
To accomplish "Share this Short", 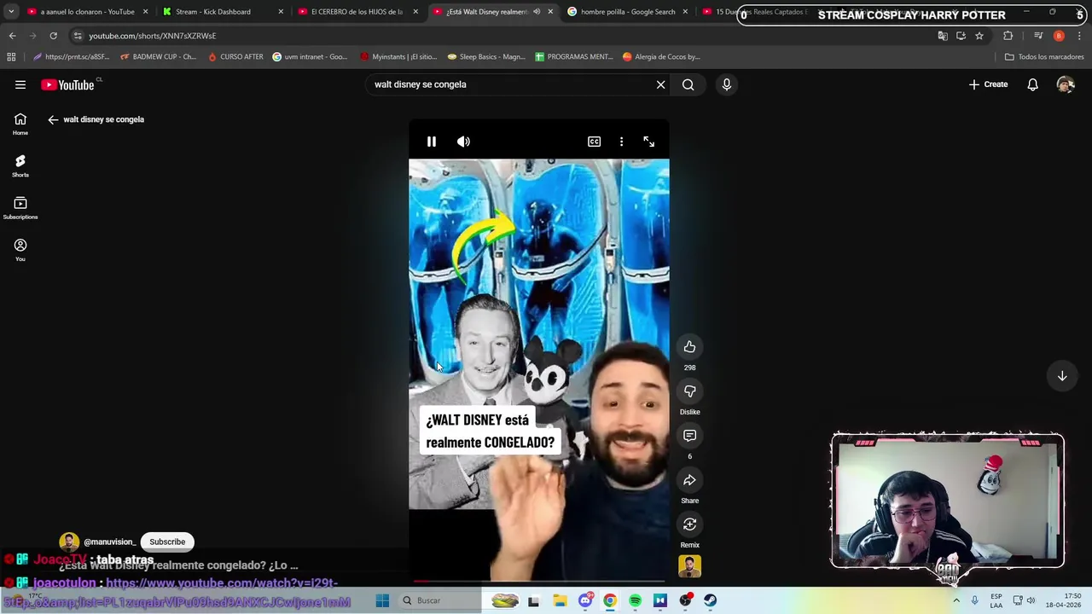I will (689, 480).
